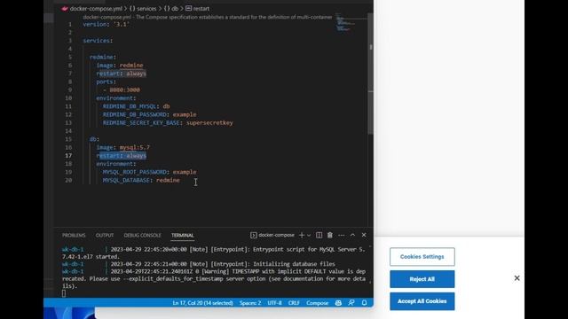Viewport: 568px width, 319px height.
Task: Open notifications bell in status bar
Action: click(x=364, y=303)
